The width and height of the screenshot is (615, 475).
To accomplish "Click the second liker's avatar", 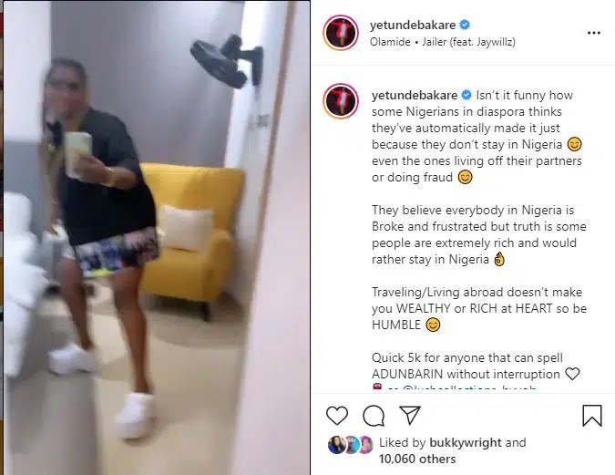I will click(x=352, y=444).
